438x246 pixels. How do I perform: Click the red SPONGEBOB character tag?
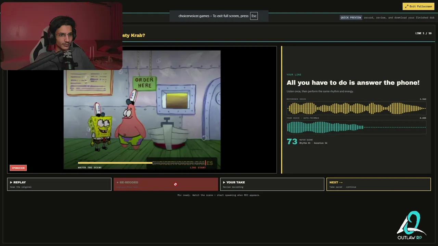(x=18, y=168)
